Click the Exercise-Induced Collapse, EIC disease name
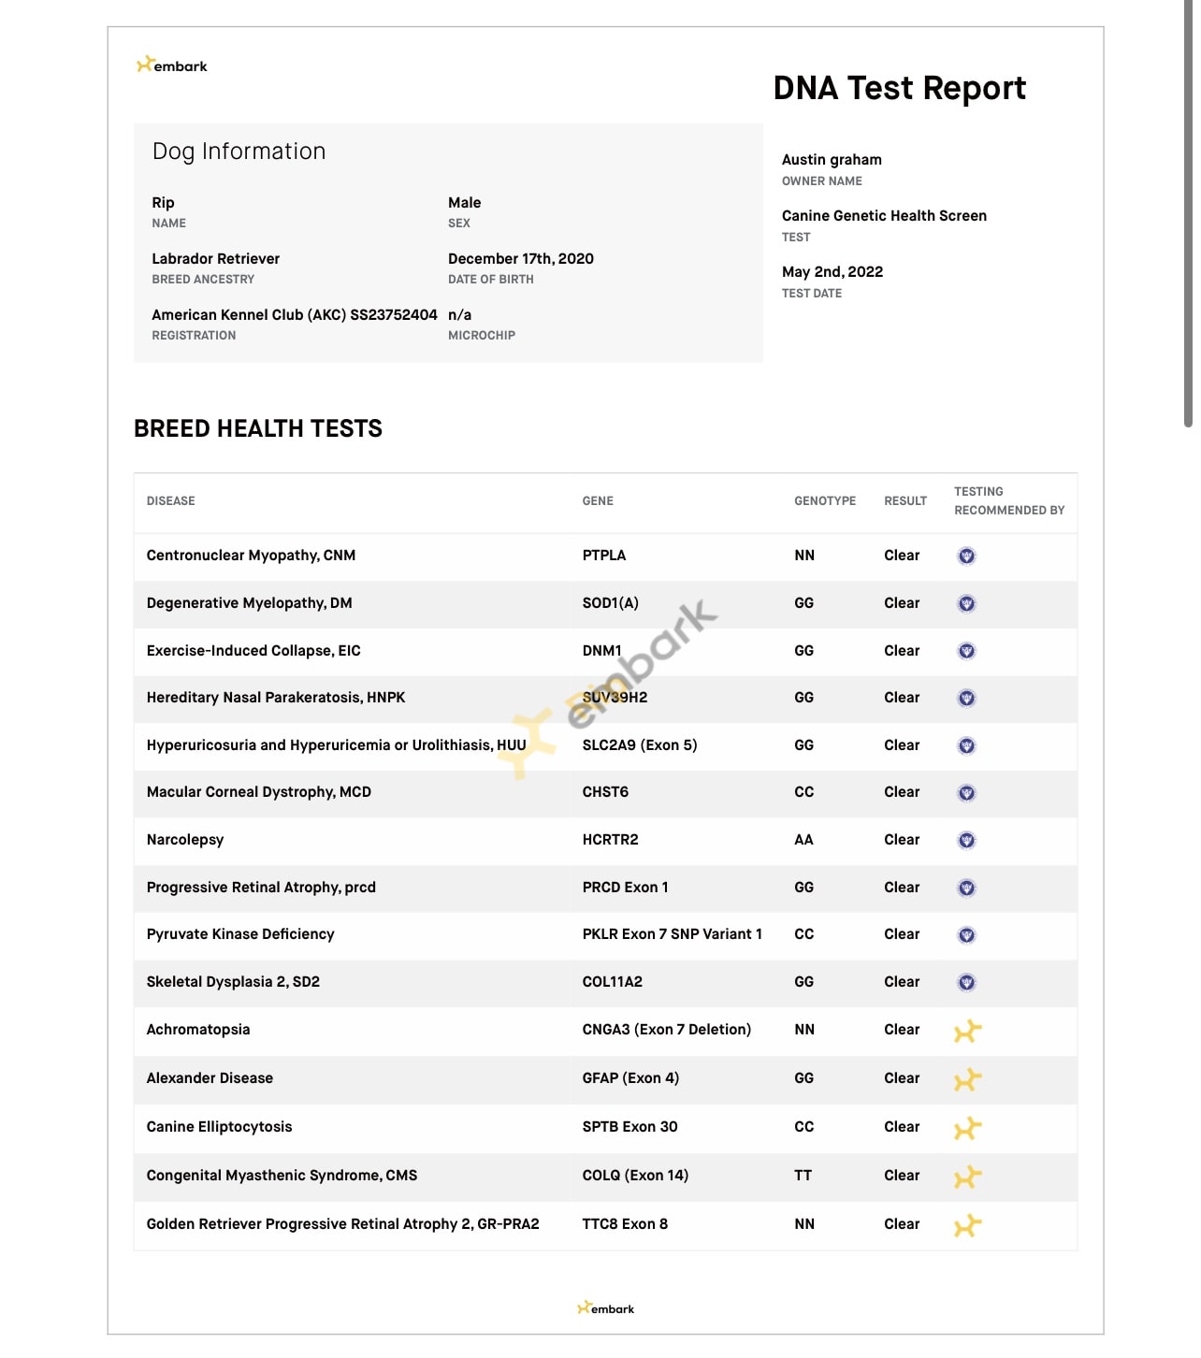Image resolution: width=1201 pixels, height=1358 pixels. [253, 651]
